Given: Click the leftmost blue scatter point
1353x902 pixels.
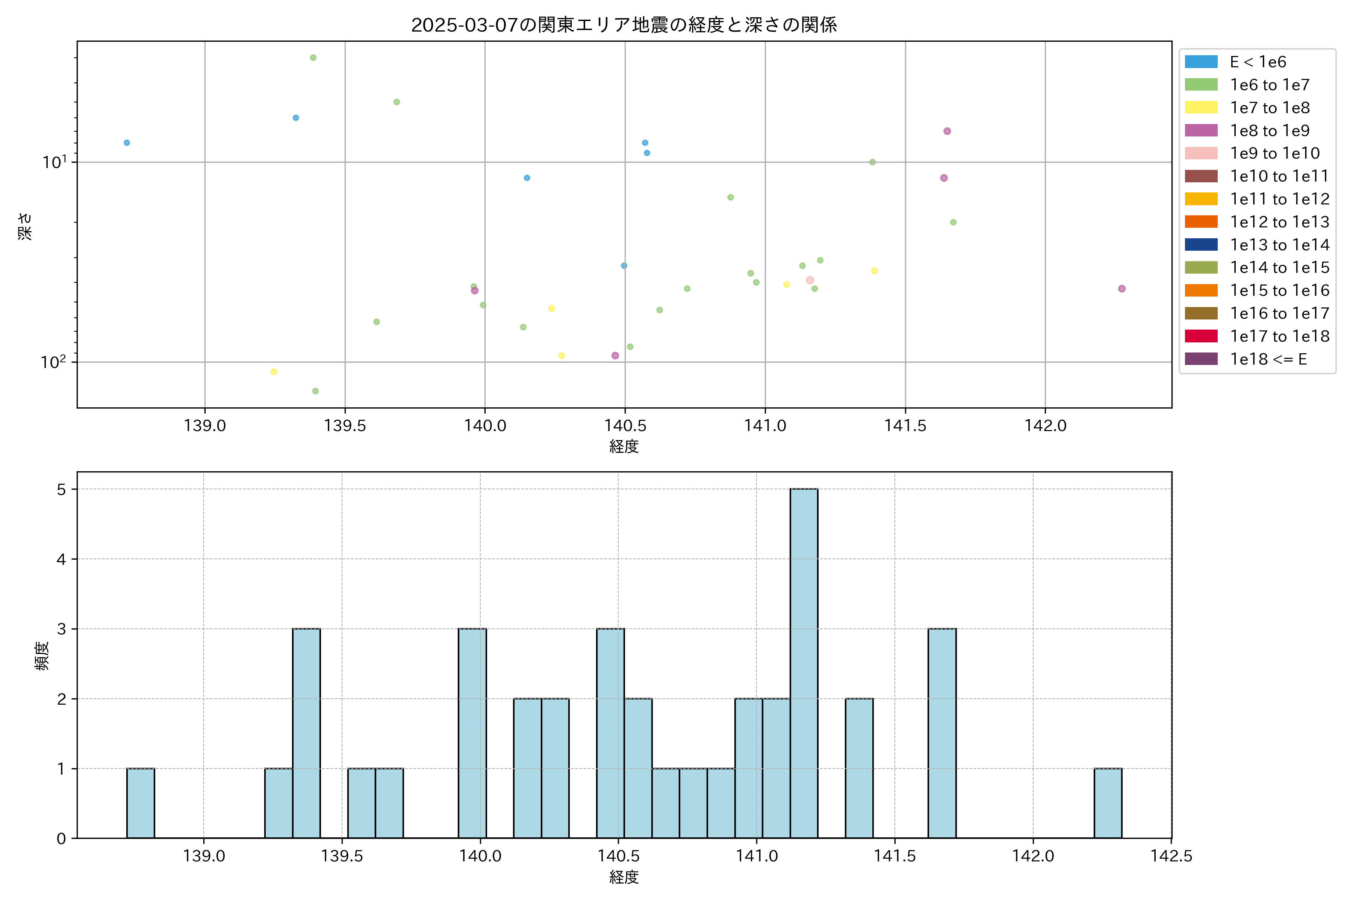Looking at the screenshot, I should coord(127,143).
